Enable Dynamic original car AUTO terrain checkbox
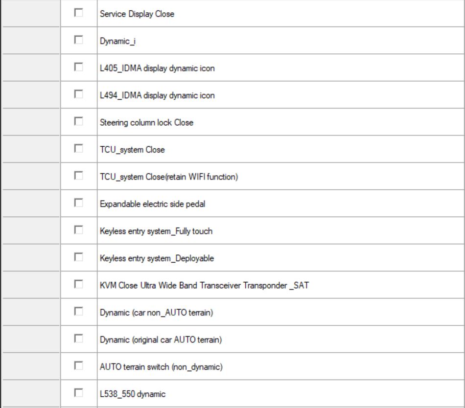Viewport: 465px width, 408px height. pyautogui.click(x=78, y=339)
